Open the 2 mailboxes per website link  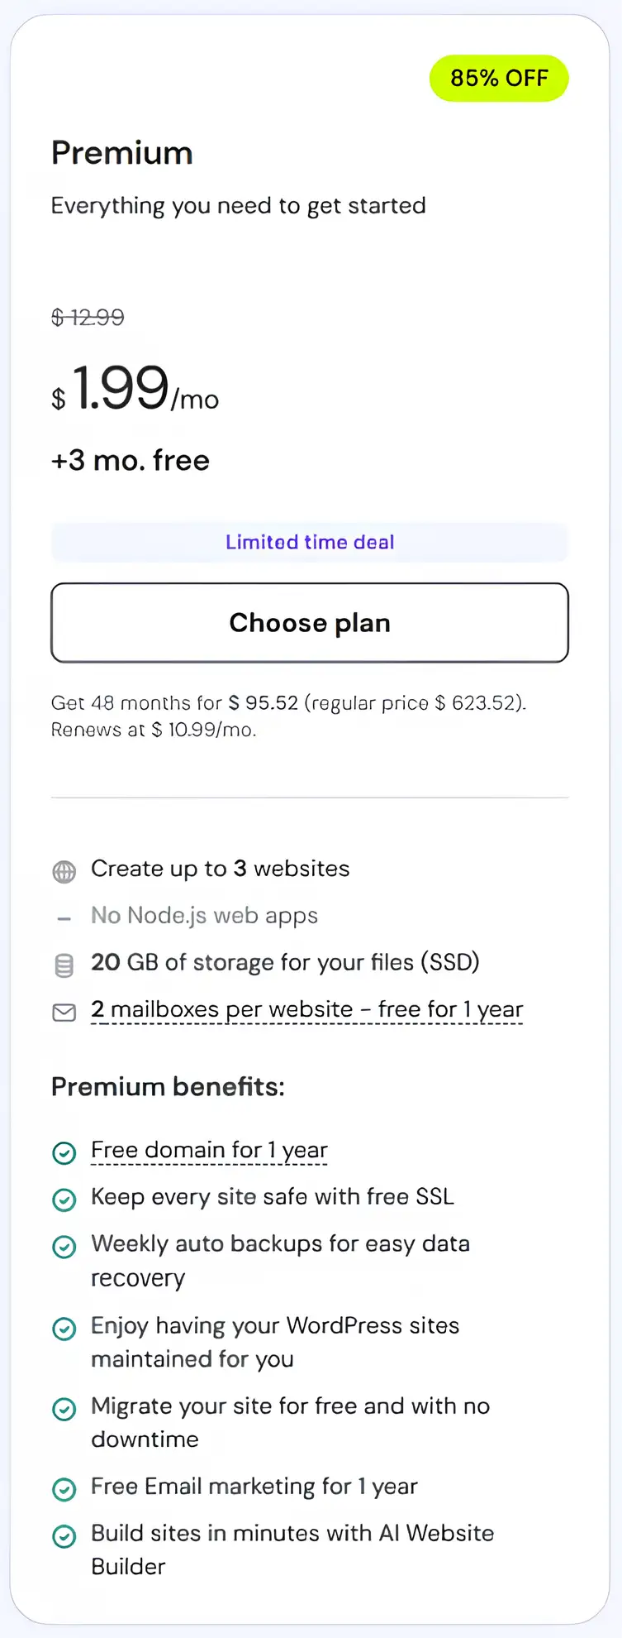pos(306,1010)
